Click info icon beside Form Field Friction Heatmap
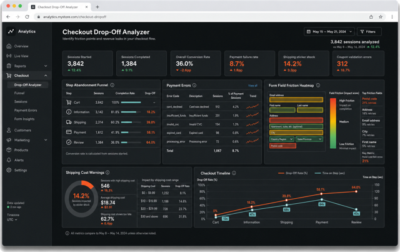This screenshot has height=252, width=400. tap(318, 85)
